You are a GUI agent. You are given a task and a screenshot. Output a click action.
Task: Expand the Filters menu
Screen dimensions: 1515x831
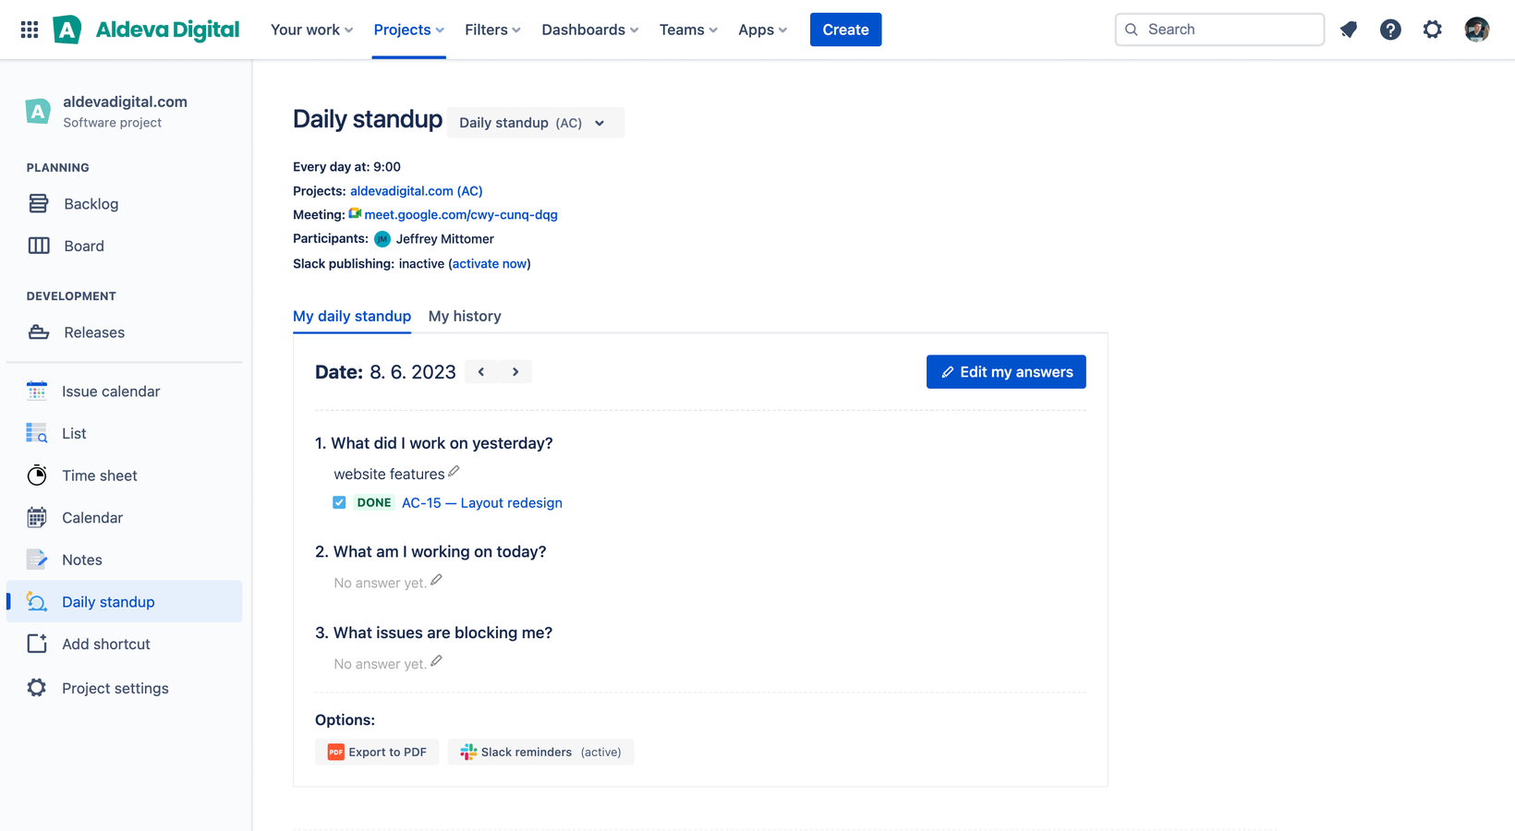click(492, 30)
